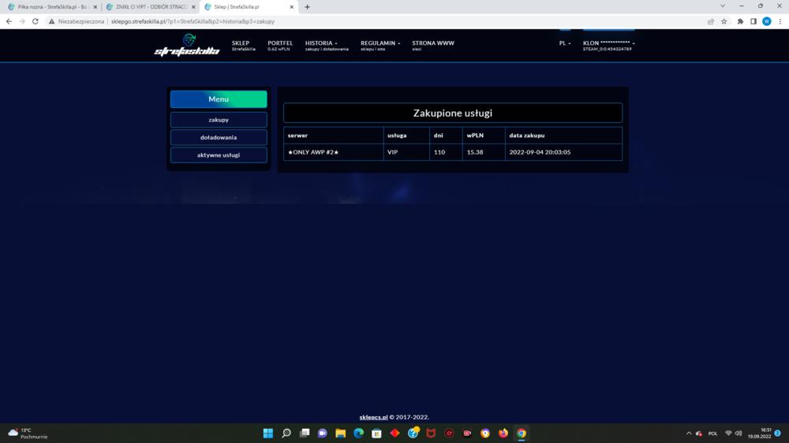789x443 pixels.
Task: Show hidden system tray icons
Action: (x=689, y=433)
